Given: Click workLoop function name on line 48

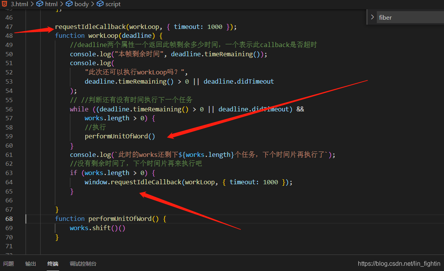Looking at the screenshot, I should click(x=103, y=35).
